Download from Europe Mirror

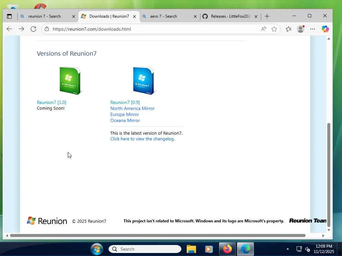(x=125, y=115)
